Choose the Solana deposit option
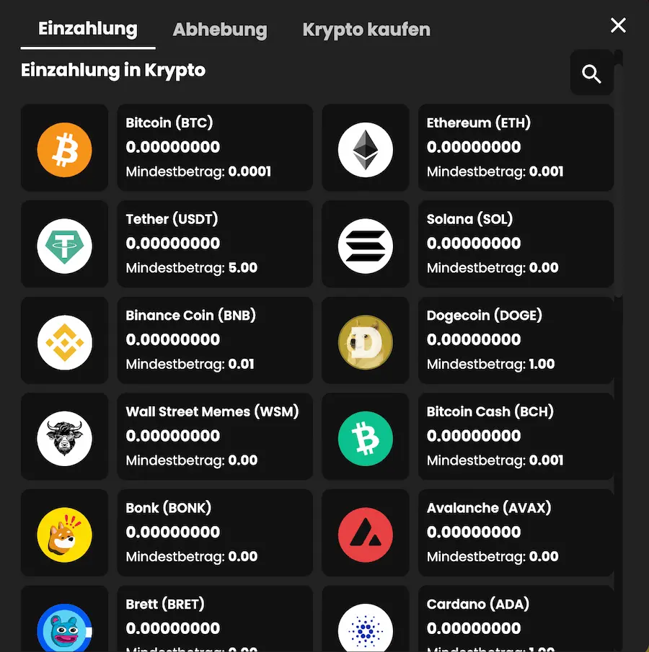649x652 pixels. 516,244
